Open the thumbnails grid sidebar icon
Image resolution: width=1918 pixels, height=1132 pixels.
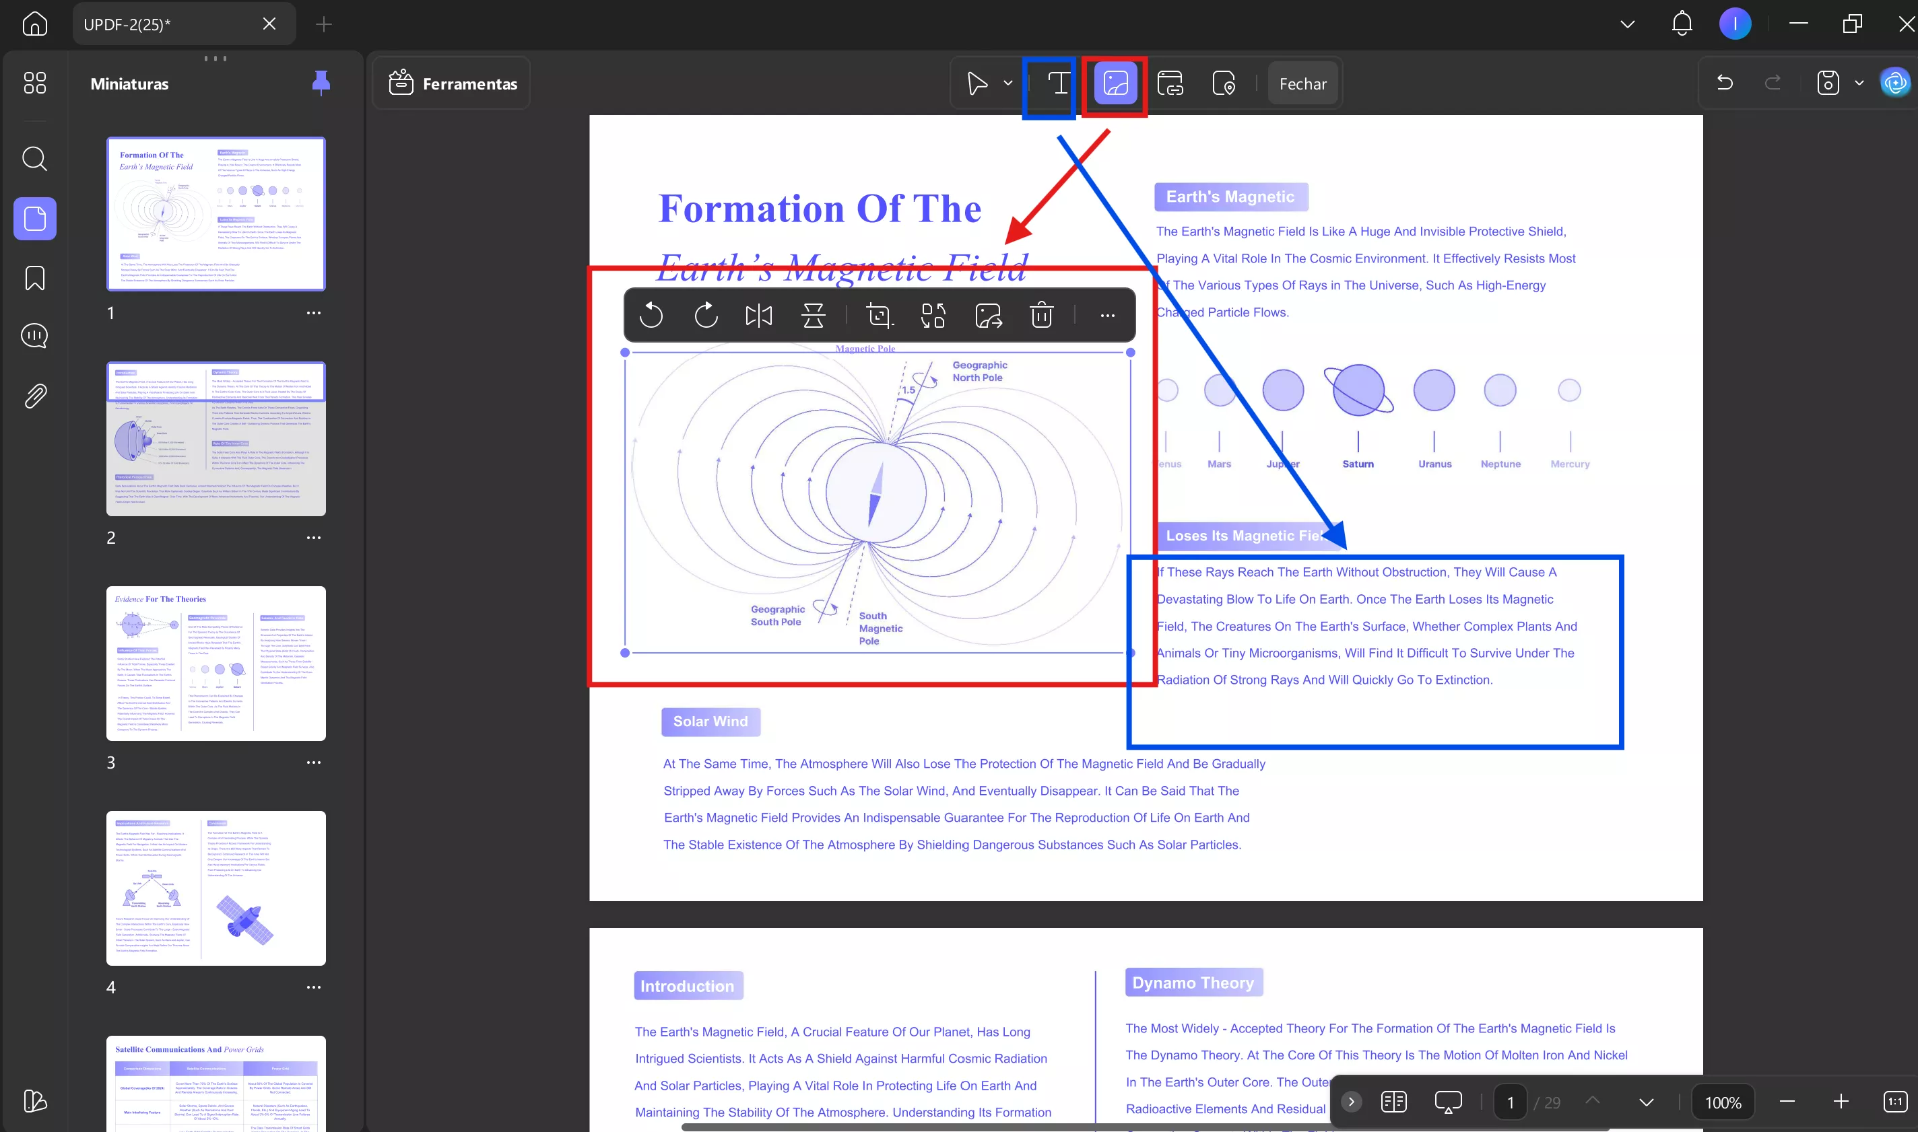(x=35, y=82)
